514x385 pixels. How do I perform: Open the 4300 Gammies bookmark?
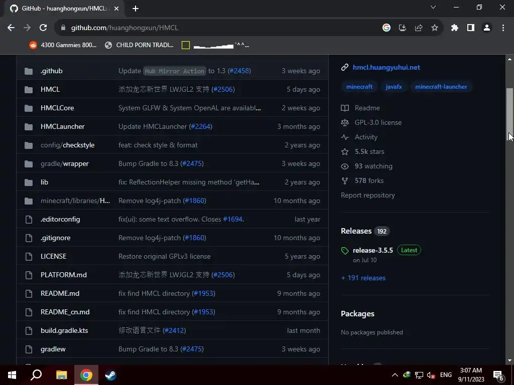(x=63, y=45)
